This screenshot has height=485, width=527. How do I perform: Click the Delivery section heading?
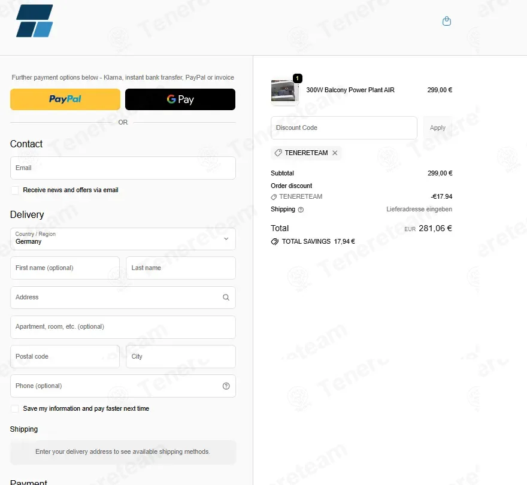coord(27,215)
